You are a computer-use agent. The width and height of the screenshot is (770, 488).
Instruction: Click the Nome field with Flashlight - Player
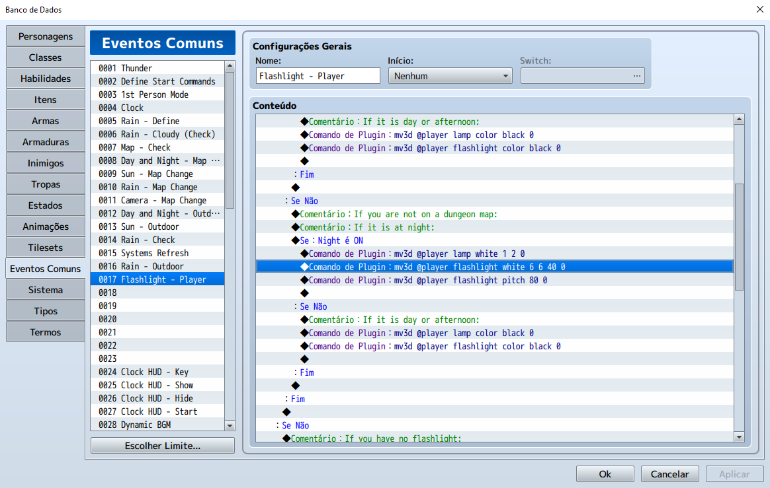tap(318, 76)
